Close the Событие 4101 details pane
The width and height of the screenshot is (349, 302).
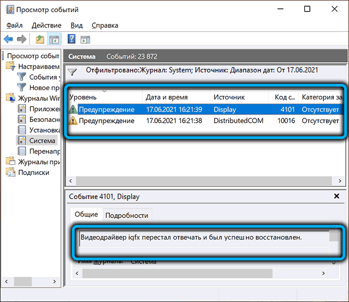pyautogui.click(x=336, y=196)
